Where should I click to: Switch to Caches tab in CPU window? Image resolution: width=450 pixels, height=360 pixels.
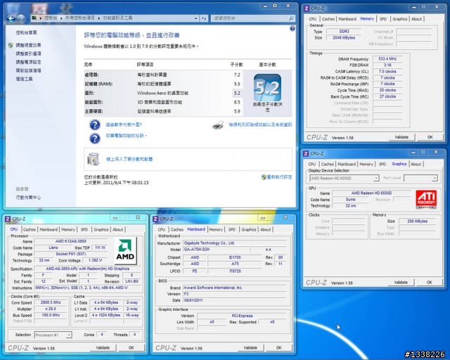click(x=30, y=230)
